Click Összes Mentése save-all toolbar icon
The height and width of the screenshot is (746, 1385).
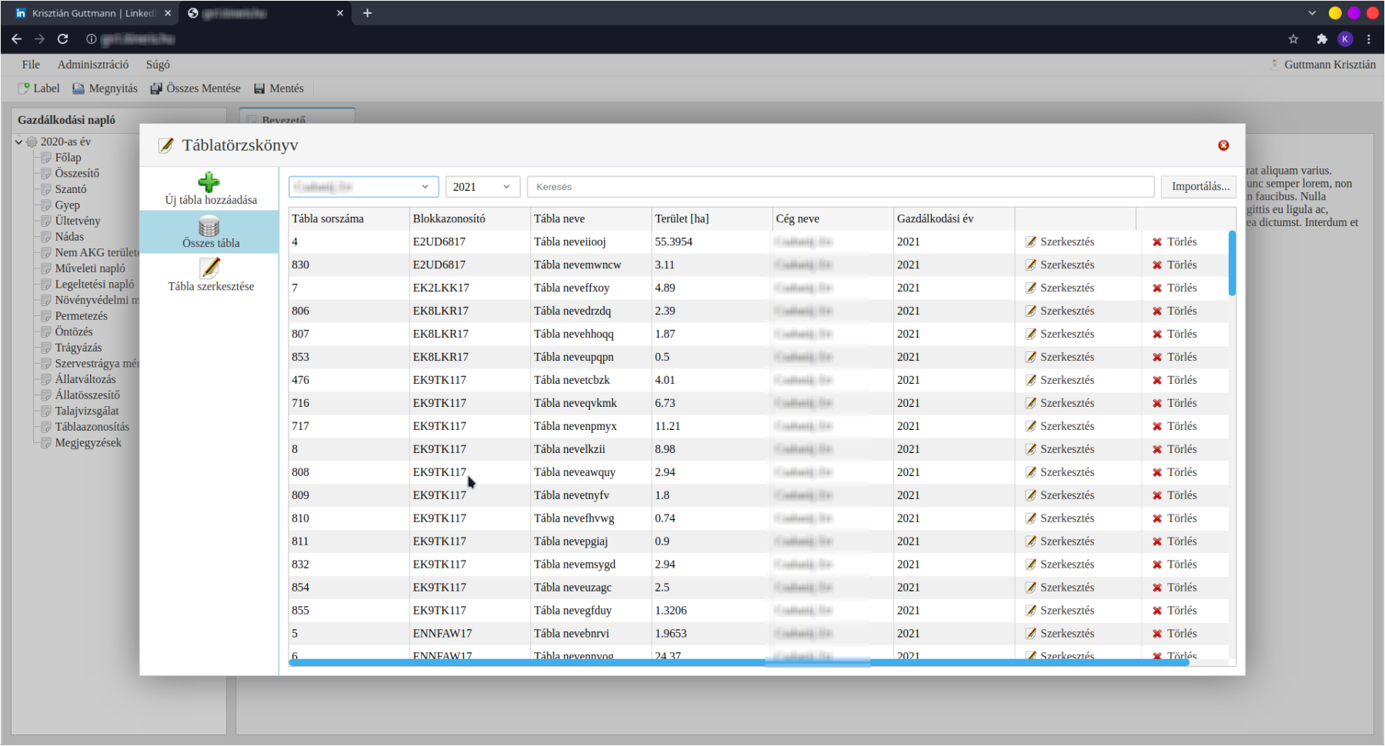[156, 88]
